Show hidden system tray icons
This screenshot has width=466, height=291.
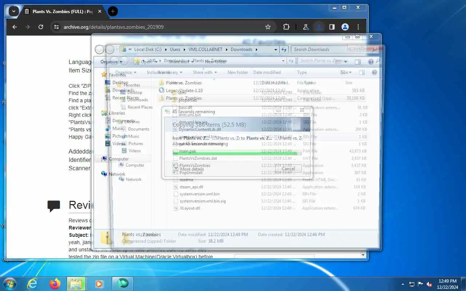[403, 284]
